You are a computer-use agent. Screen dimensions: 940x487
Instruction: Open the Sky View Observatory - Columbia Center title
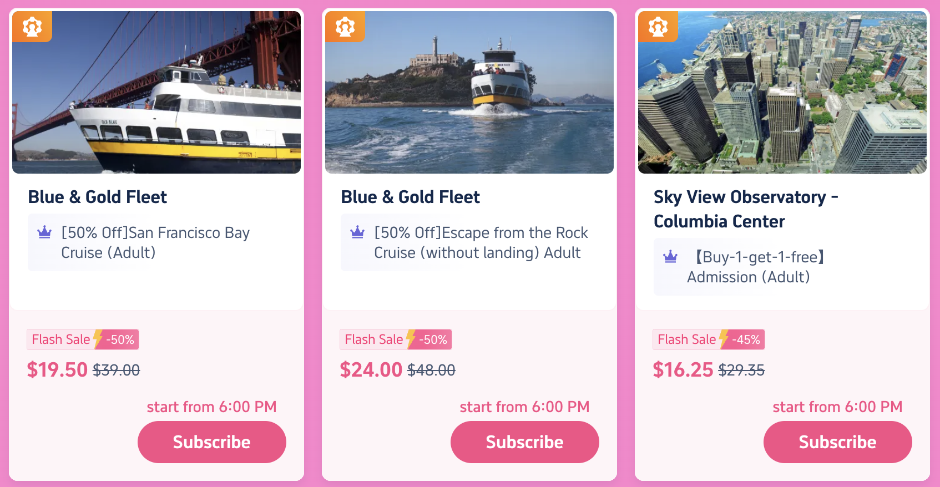pyautogui.click(x=745, y=209)
